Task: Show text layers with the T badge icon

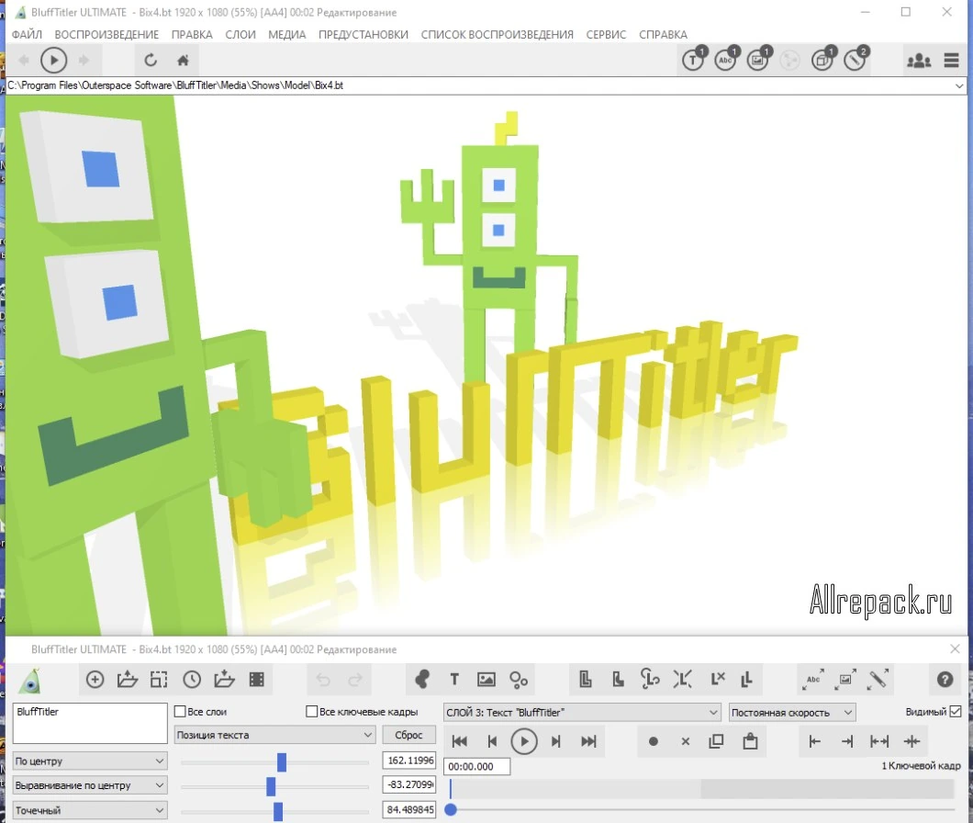Action: coord(694,60)
